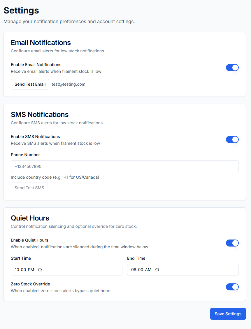
Task: Select the PM segment of Start Time
Action: tap(31, 270)
